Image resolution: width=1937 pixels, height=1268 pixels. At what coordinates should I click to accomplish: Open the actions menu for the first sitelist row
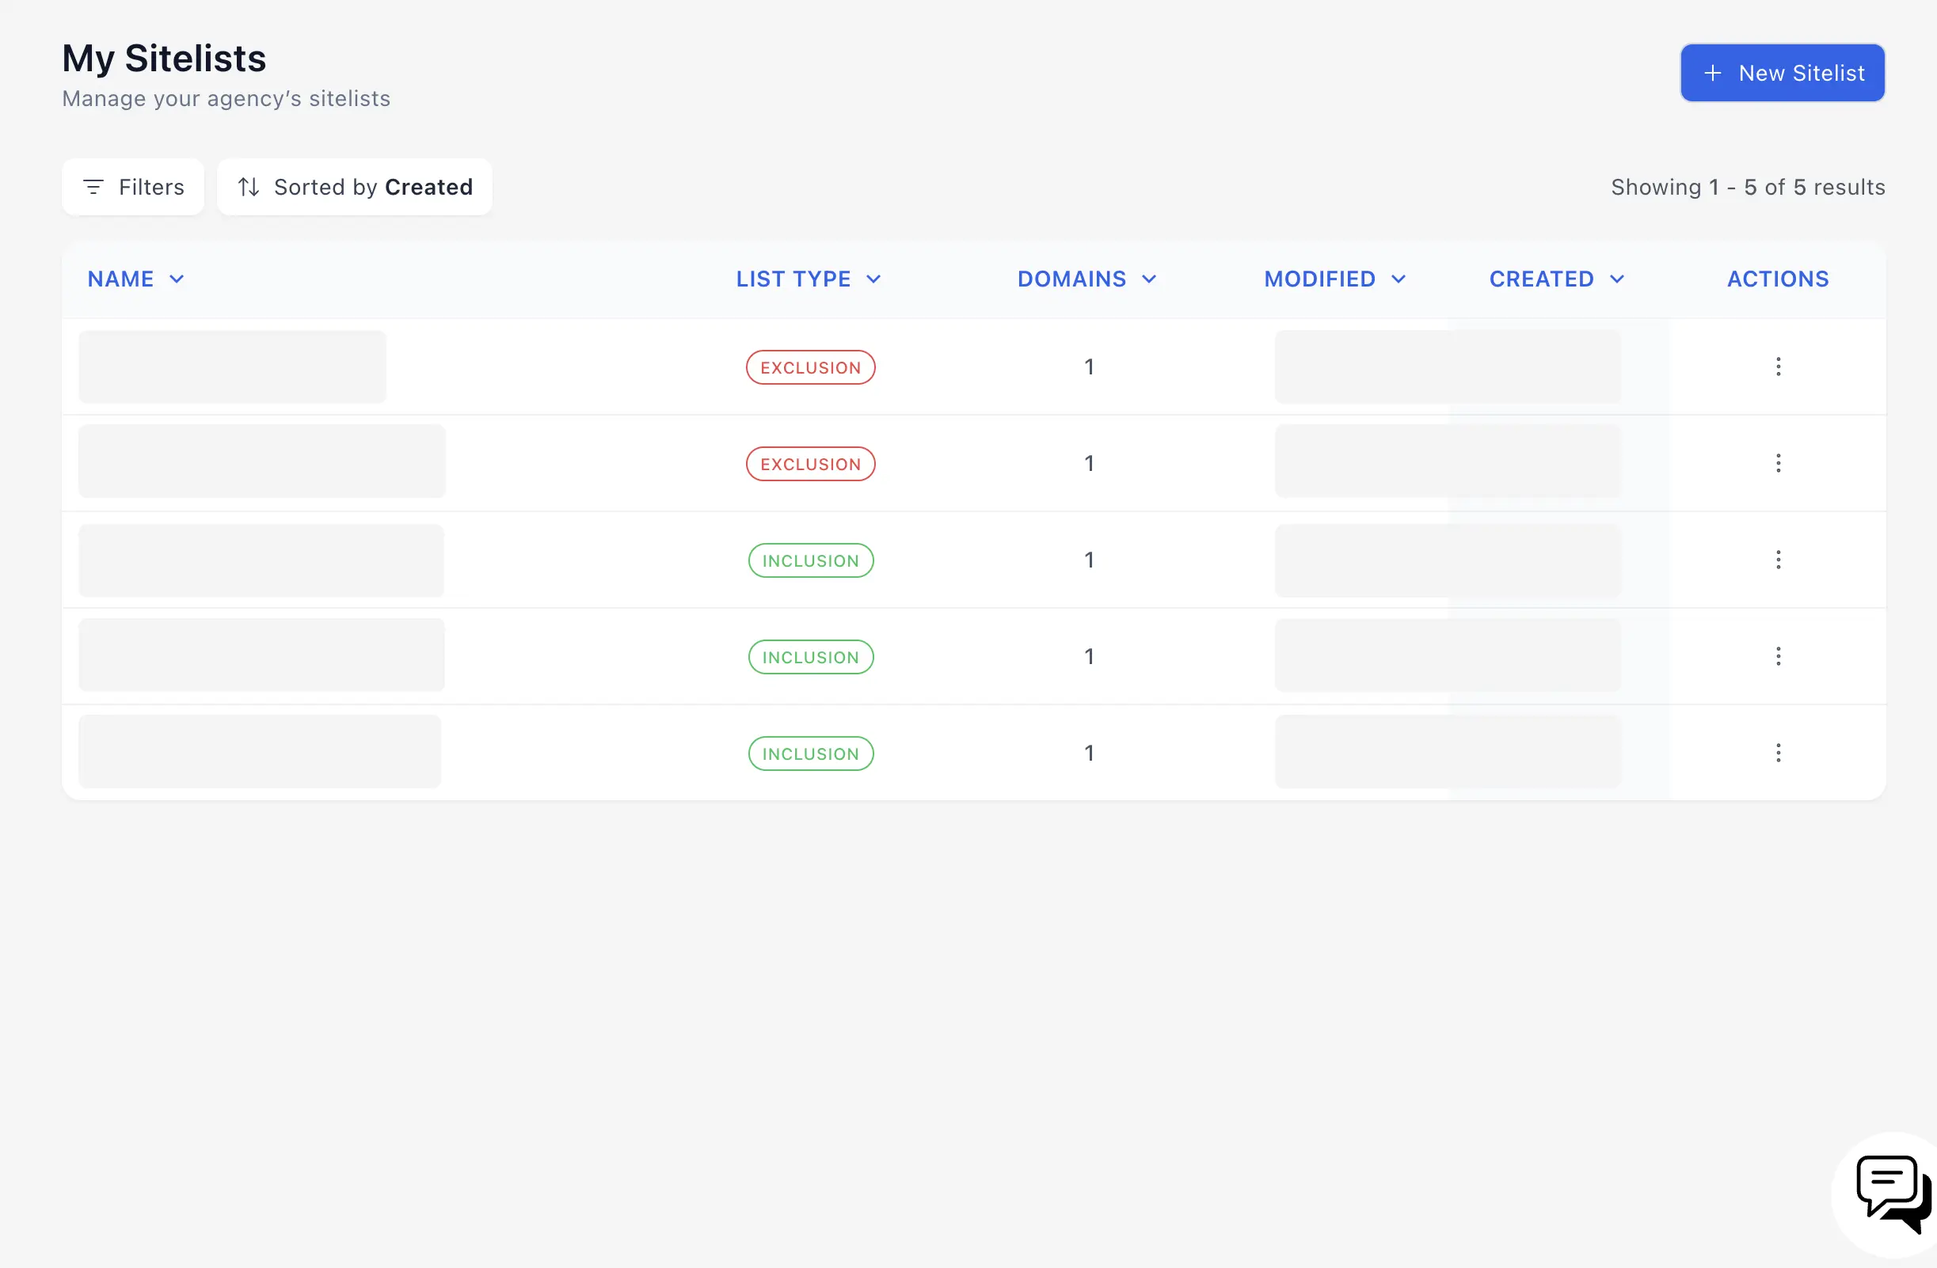point(1779,366)
